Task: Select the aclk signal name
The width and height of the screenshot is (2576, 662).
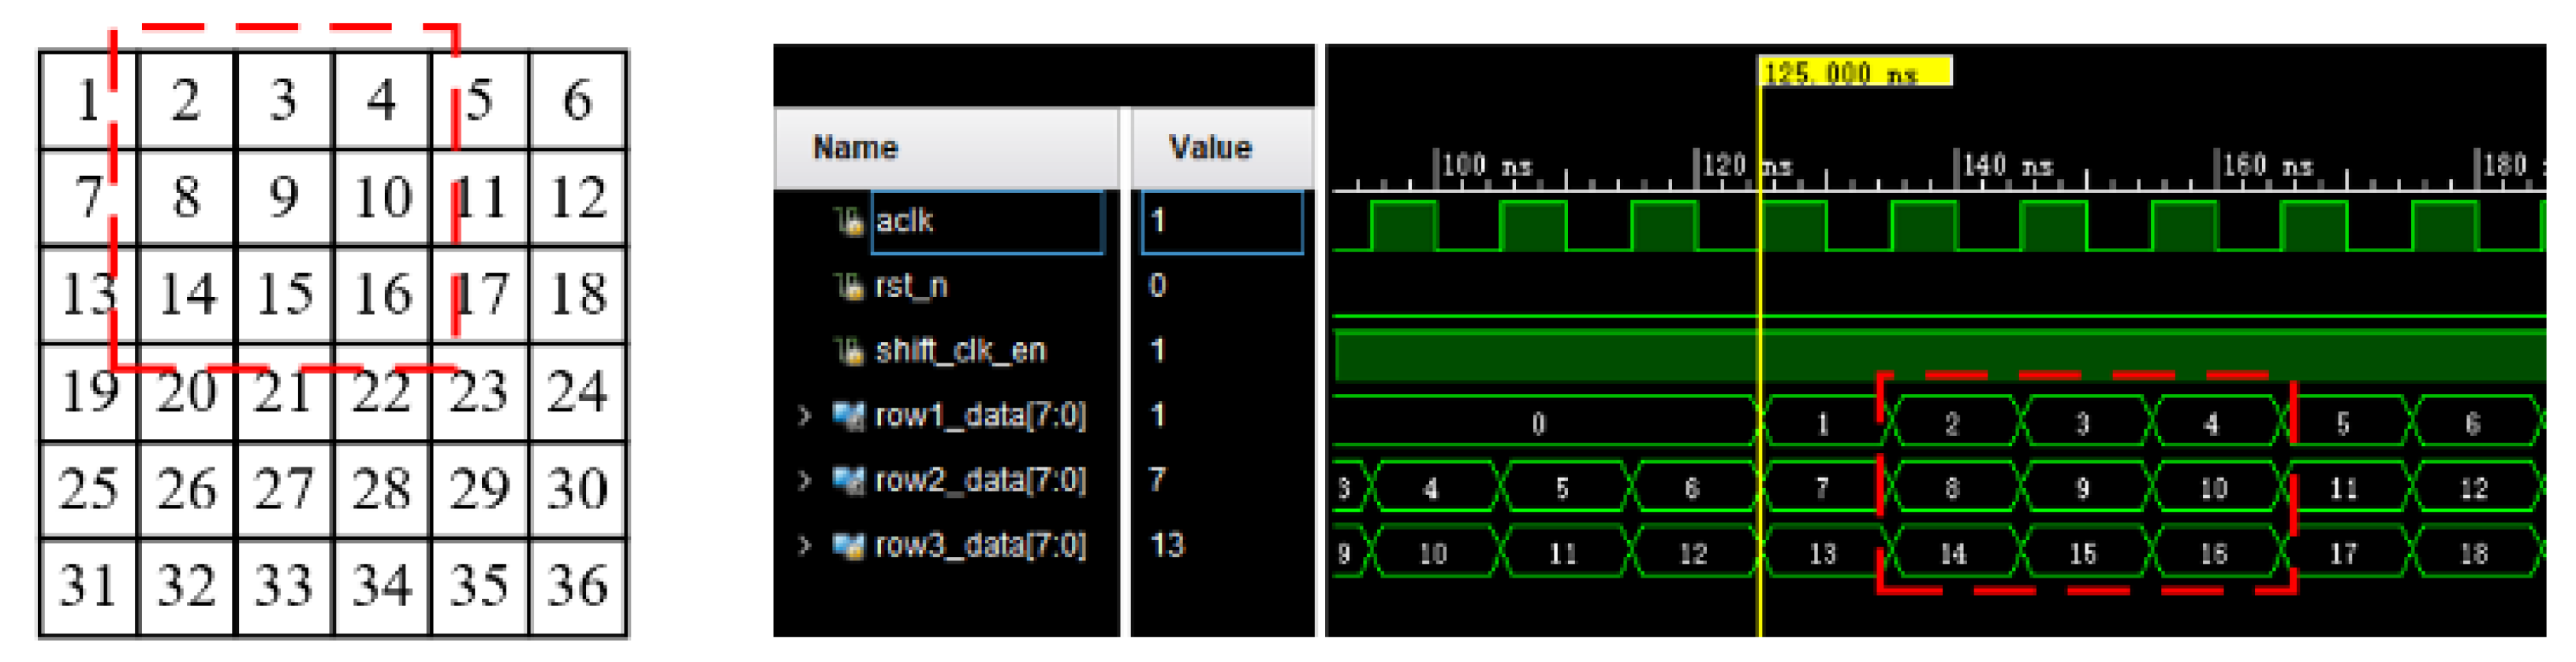Action: coord(904,221)
